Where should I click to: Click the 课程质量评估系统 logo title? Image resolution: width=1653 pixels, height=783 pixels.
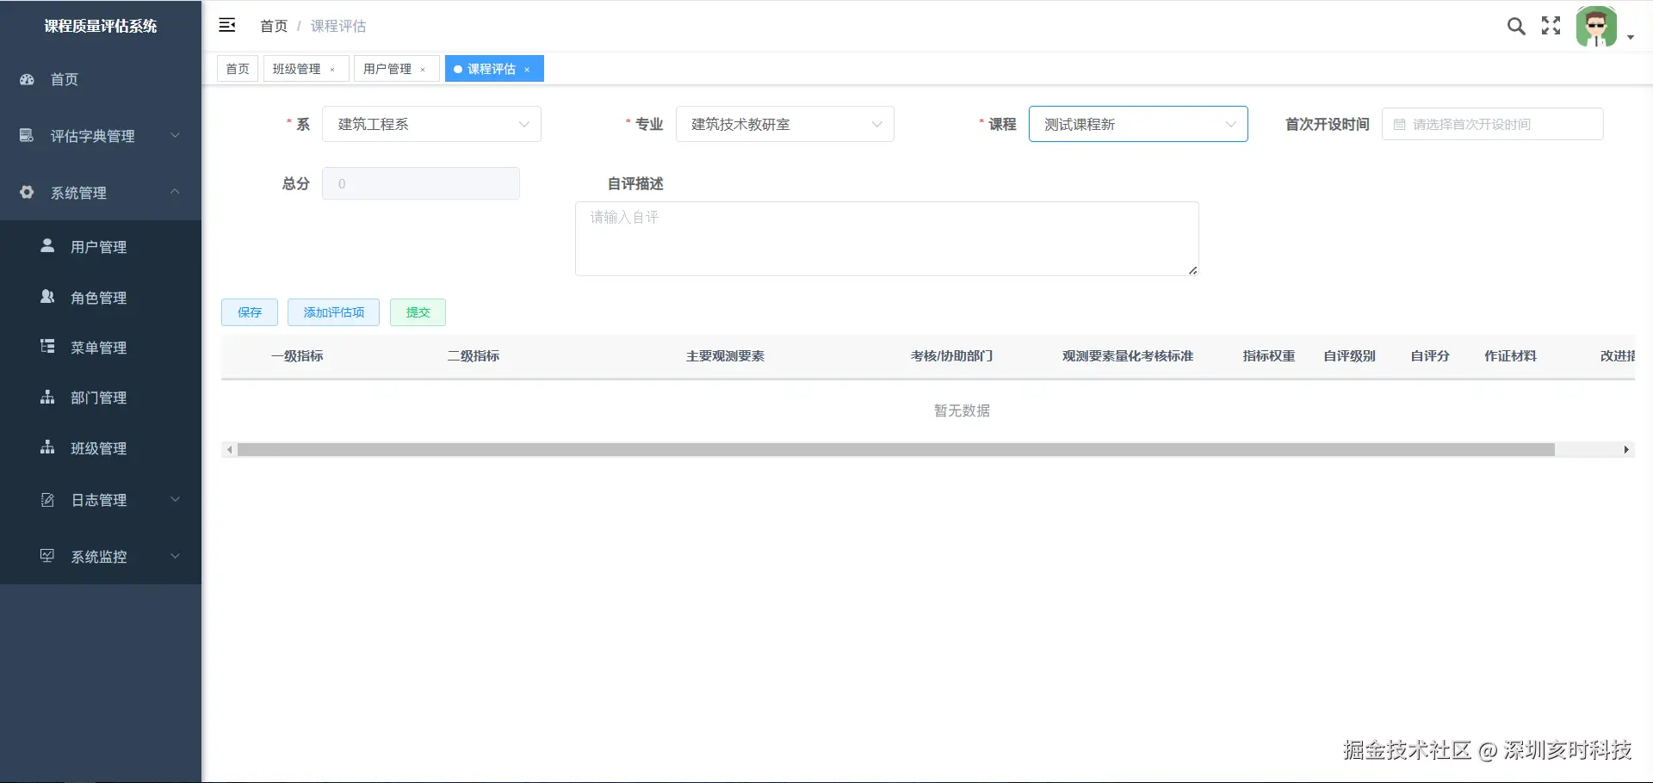[101, 26]
